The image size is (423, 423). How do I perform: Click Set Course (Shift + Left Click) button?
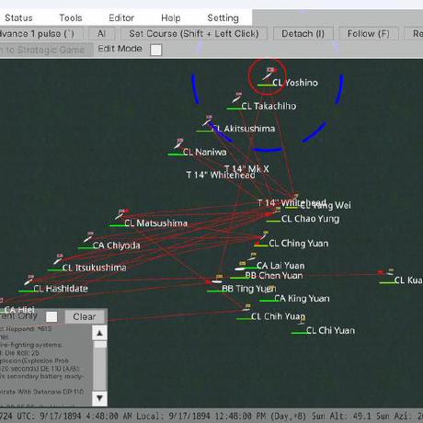tap(194, 34)
